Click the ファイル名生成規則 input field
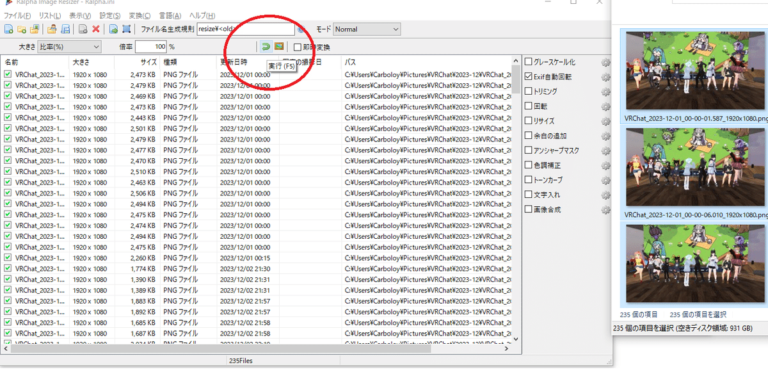This screenshot has height=372, width=768. [246, 29]
